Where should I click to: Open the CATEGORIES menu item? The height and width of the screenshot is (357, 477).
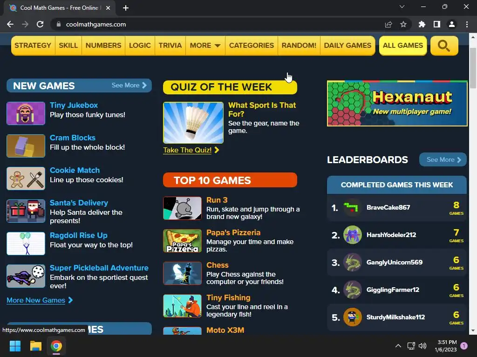pos(252,46)
